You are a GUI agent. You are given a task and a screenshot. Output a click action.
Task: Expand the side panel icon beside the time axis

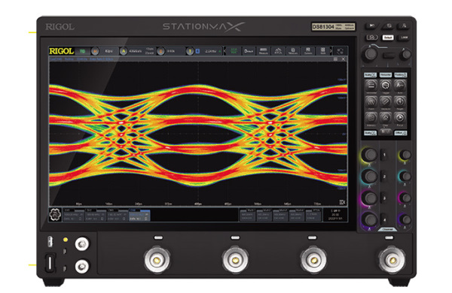point(342,202)
